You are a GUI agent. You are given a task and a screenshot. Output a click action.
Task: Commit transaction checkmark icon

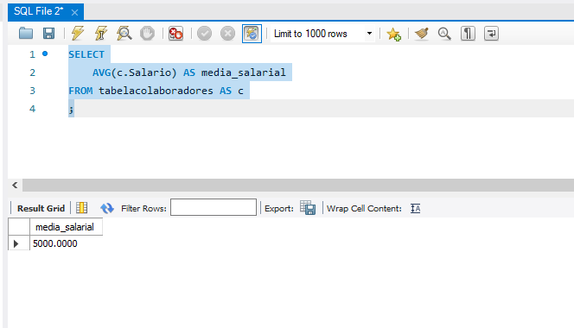click(204, 34)
